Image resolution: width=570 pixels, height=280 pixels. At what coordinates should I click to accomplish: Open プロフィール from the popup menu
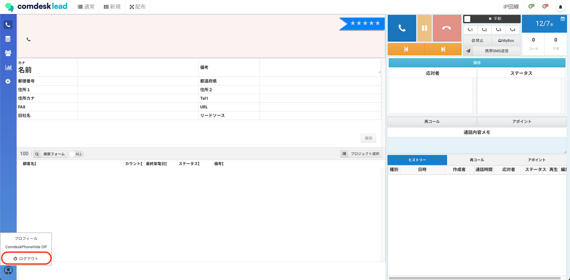click(x=26, y=238)
